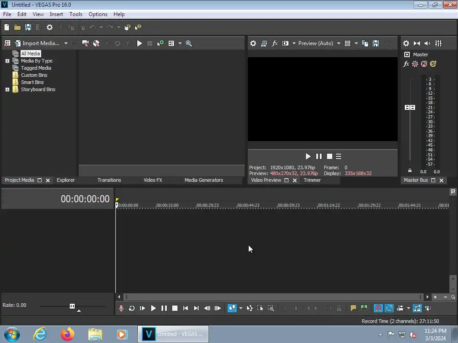
Task: Toggle dim output speaker icon
Action: (427, 43)
